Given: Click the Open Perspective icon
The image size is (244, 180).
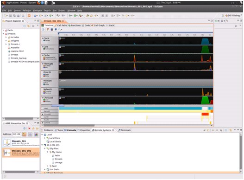Looking at the screenshot, I should point(223,15).
